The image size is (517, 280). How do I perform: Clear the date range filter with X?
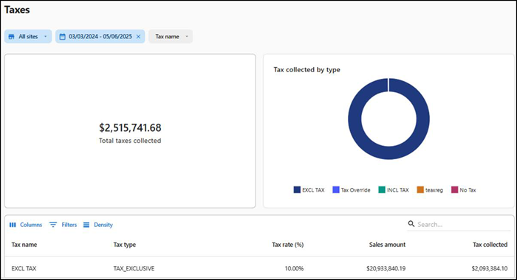(x=139, y=37)
